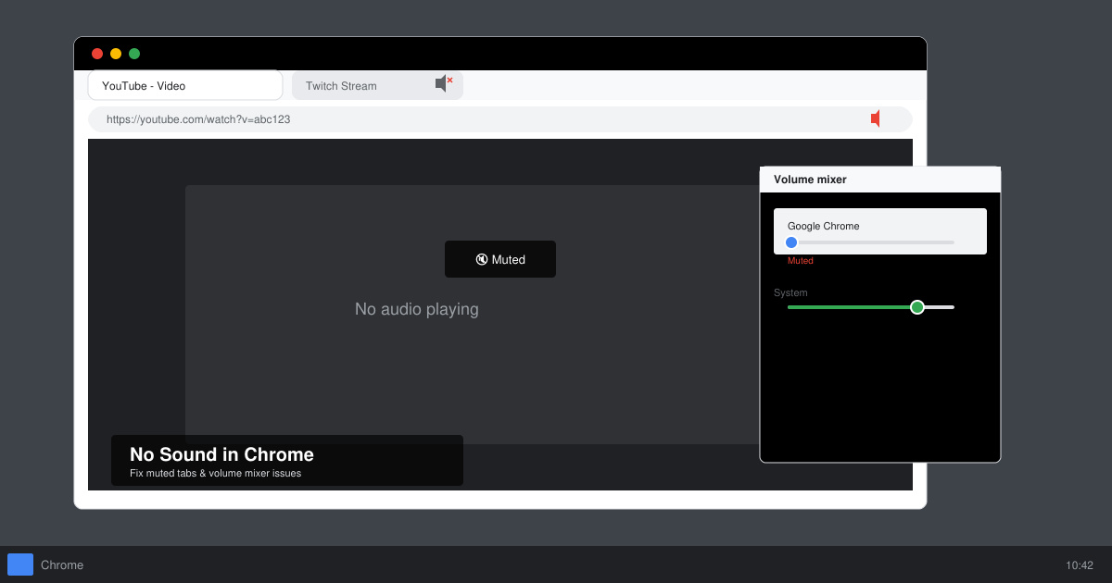Image resolution: width=1112 pixels, height=583 pixels.
Task: Click the green System volume slider handle
Action: (x=917, y=307)
